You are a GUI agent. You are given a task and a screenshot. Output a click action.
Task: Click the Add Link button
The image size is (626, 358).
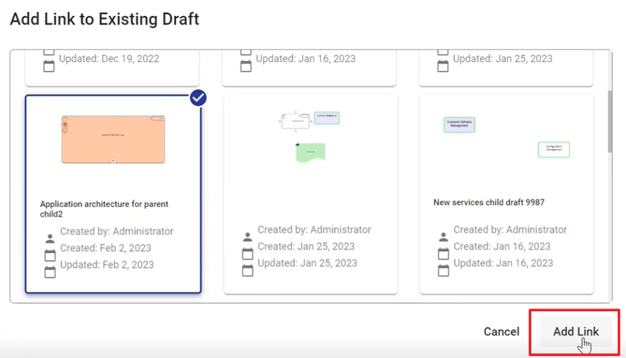[575, 332]
